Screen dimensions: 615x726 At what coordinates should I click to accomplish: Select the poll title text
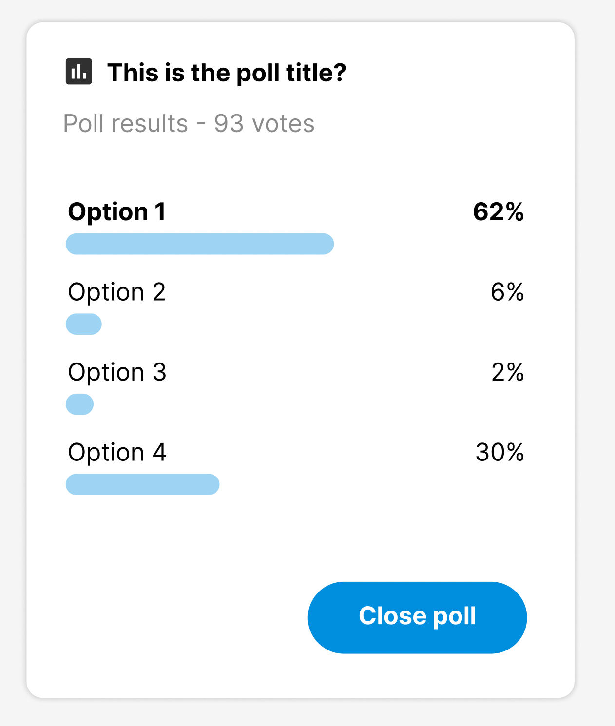(227, 72)
